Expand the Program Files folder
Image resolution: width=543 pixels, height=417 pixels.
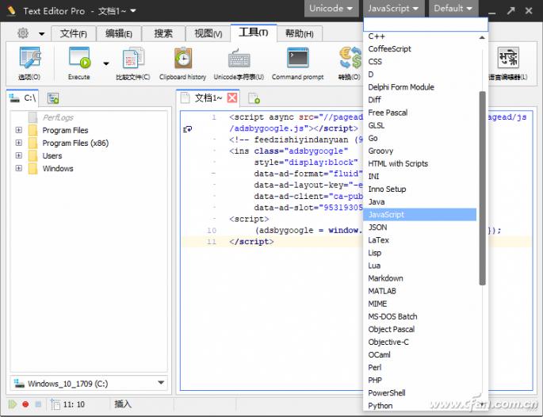coord(18,131)
